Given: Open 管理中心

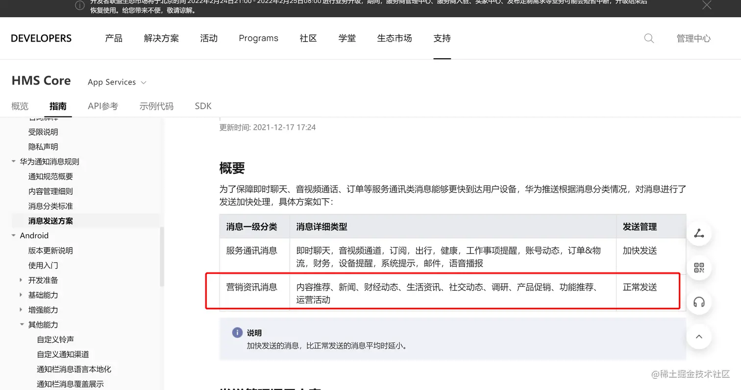Looking at the screenshot, I should (x=693, y=38).
